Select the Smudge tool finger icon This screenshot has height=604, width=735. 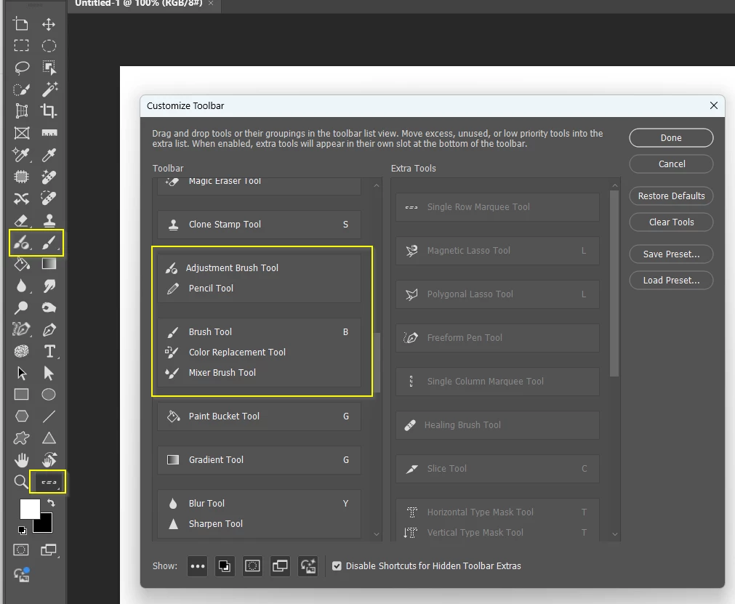pyautogui.click(x=49, y=286)
